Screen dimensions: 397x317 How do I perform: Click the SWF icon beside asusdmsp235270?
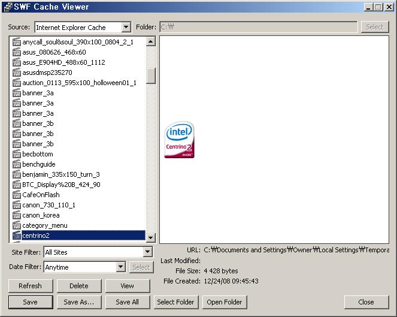point(16,73)
